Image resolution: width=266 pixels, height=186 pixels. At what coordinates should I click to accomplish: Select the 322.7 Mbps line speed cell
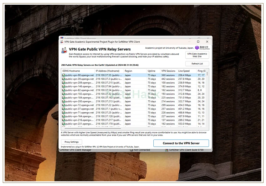coord(185,101)
